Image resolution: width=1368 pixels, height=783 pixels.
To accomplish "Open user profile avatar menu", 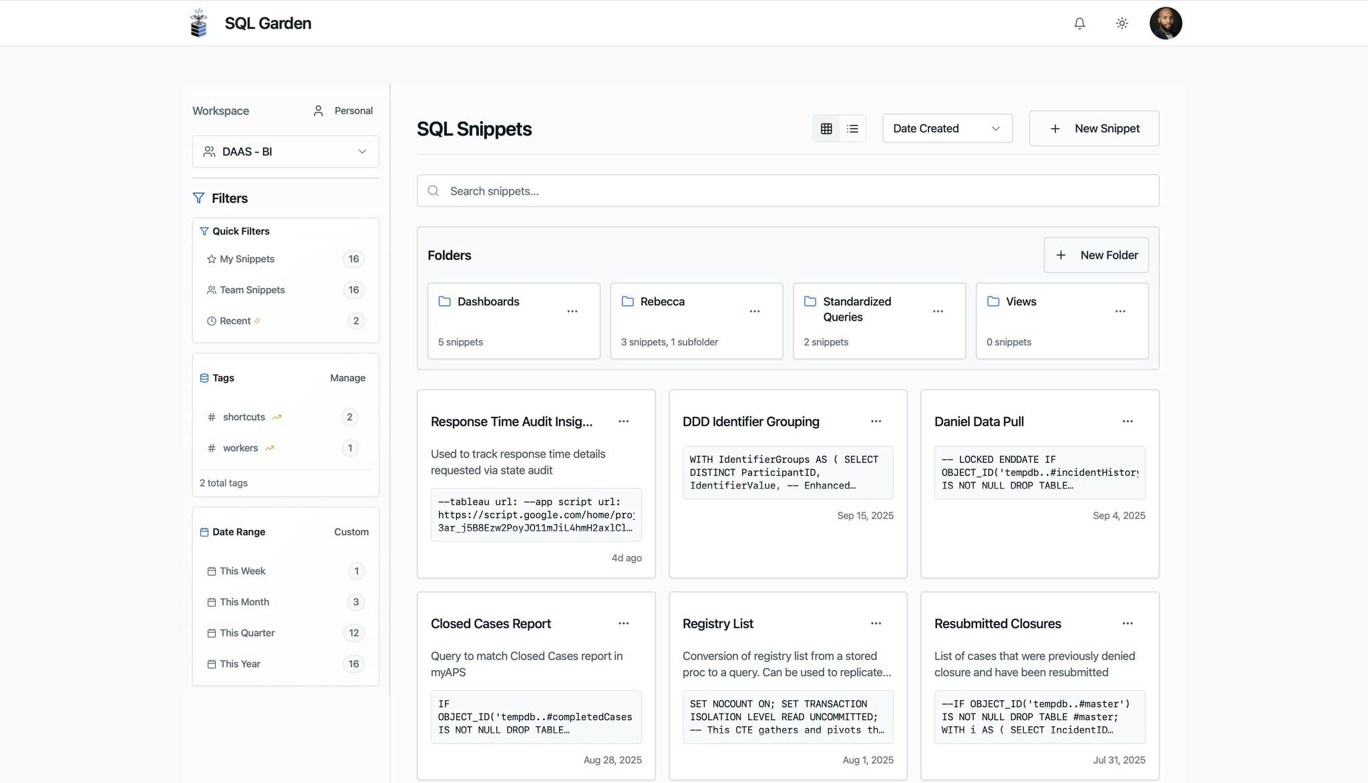I will (1166, 23).
